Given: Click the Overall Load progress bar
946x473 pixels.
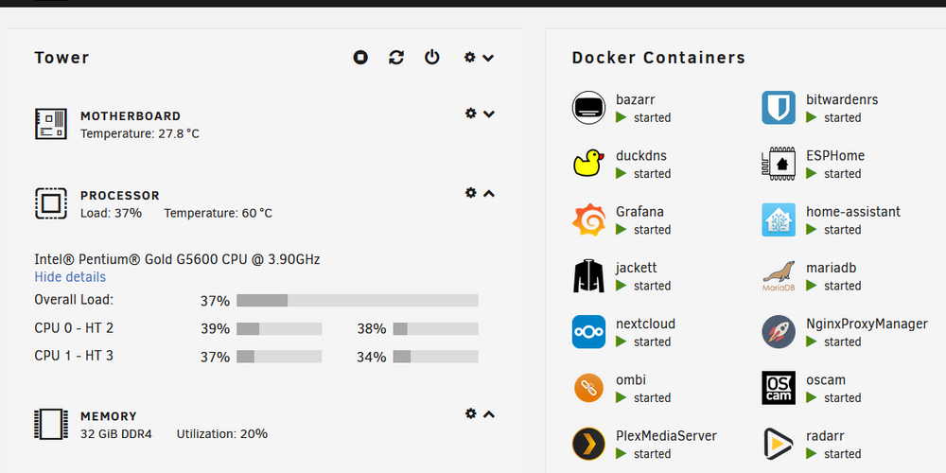Looking at the screenshot, I should click(358, 301).
